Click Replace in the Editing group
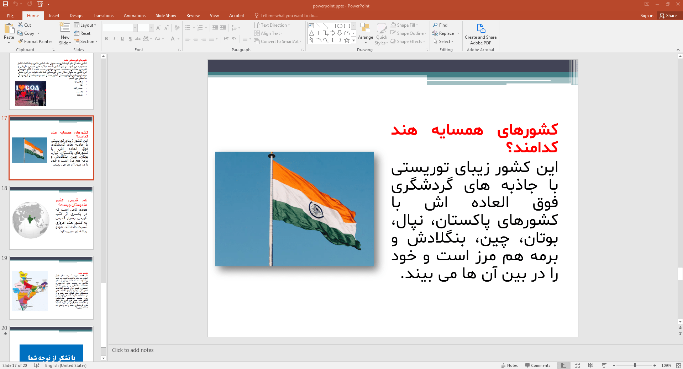The width and height of the screenshot is (683, 369). tap(443, 33)
